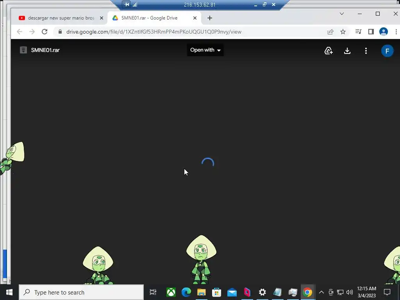Image resolution: width=400 pixels, height=300 pixels.
Task: Close the Google Drive tab
Action: click(x=195, y=18)
